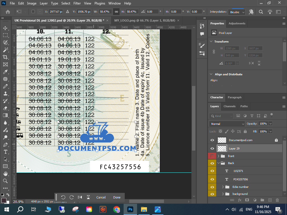Click the delete layer trash icon

pos(277,200)
